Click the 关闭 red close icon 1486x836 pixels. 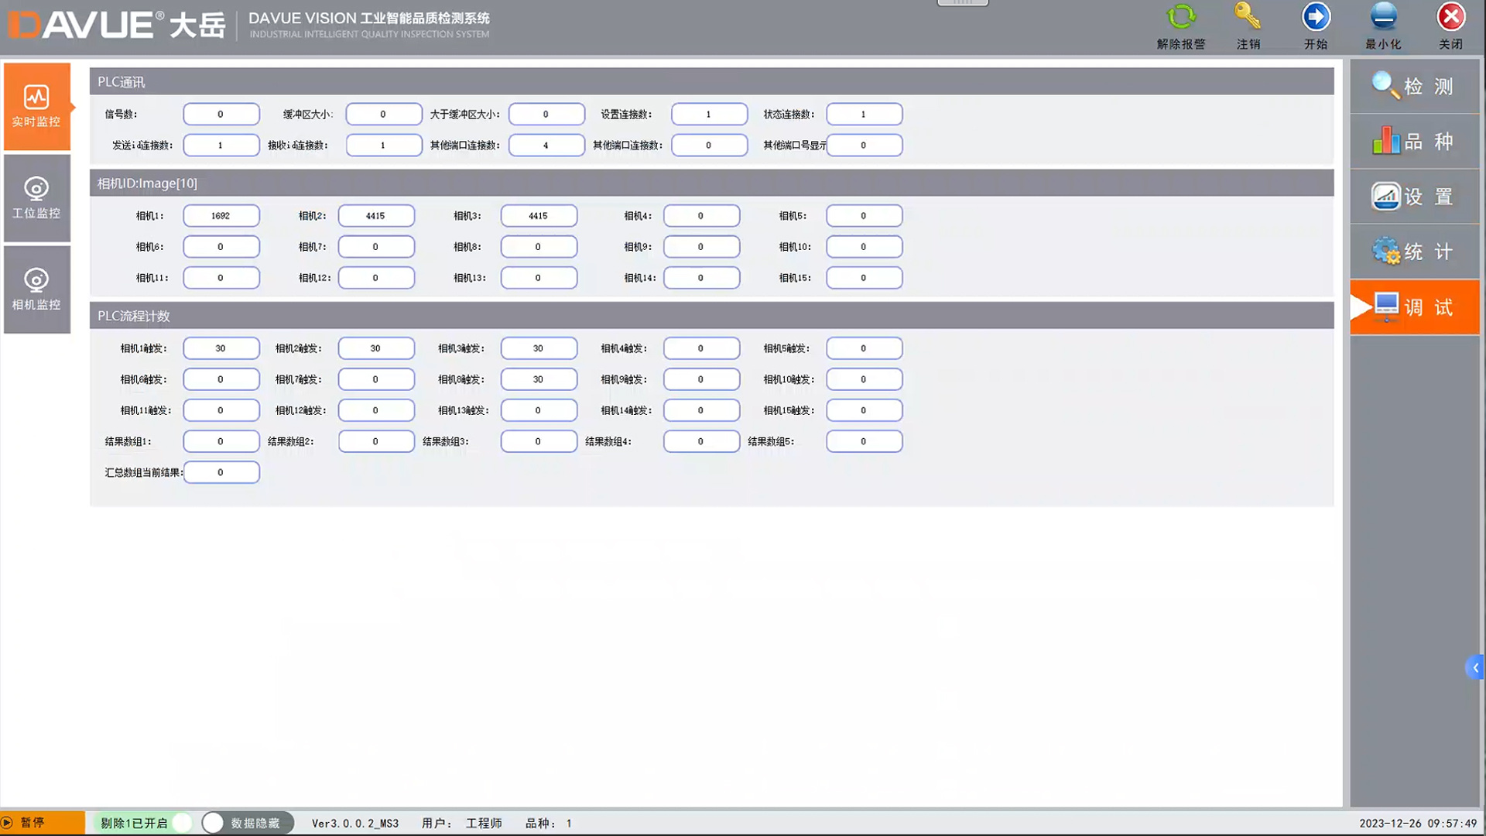(1451, 17)
